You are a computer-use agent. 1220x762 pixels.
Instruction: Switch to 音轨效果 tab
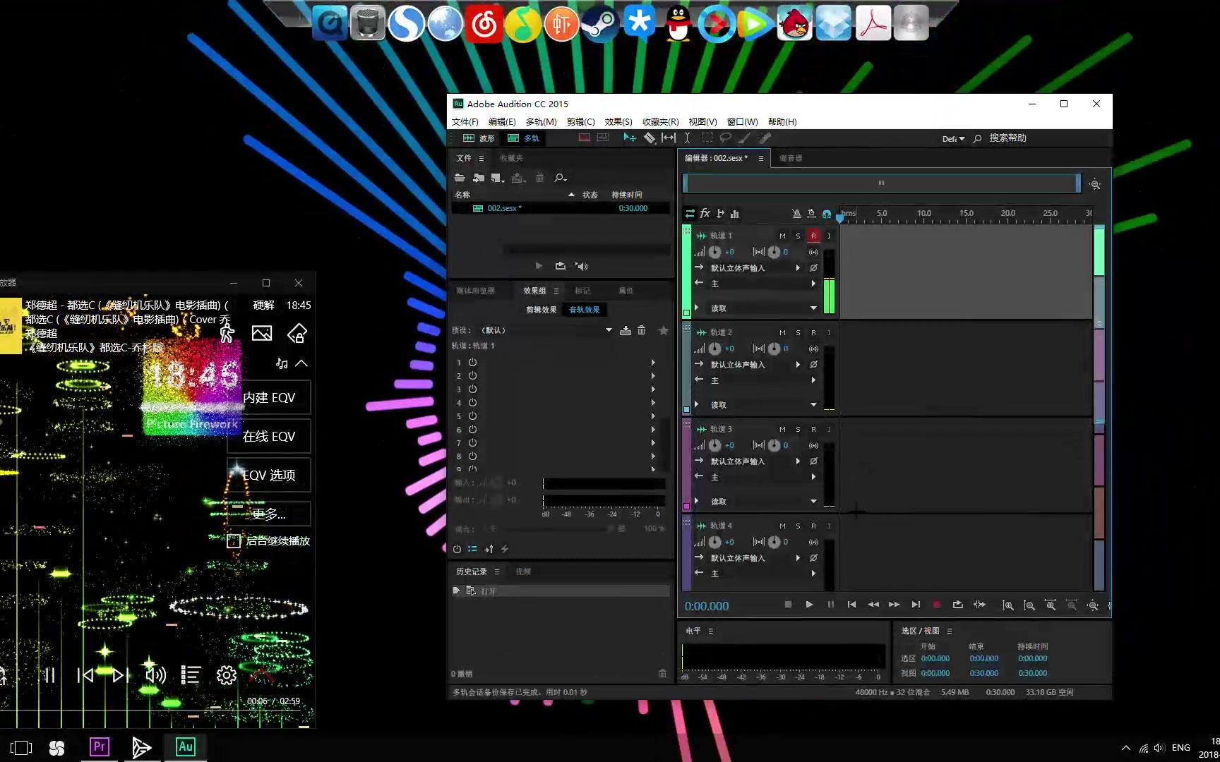click(585, 310)
